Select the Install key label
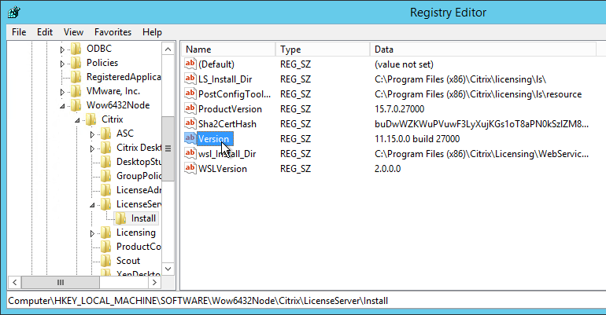 pyautogui.click(x=143, y=218)
